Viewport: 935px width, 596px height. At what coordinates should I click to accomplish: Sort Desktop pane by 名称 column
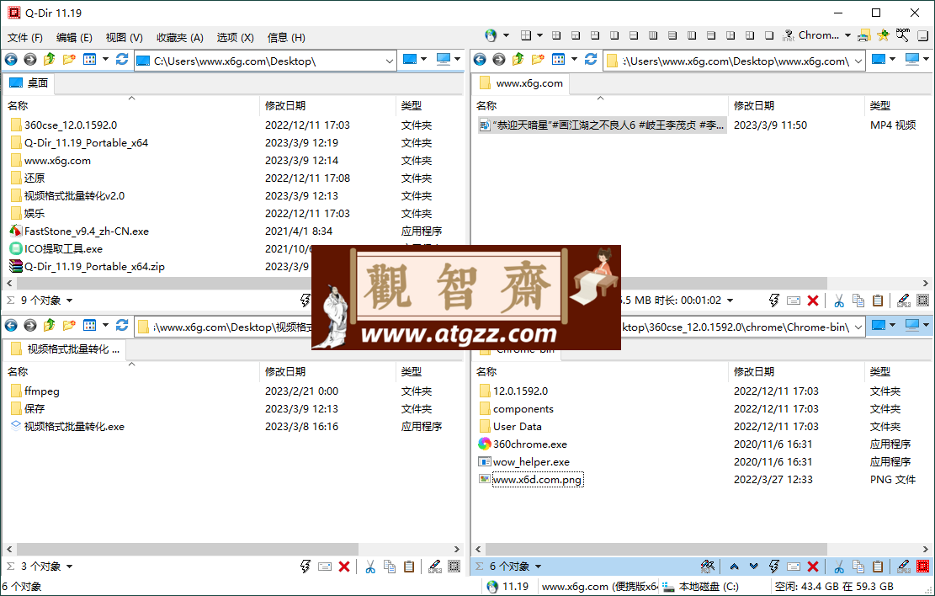(x=18, y=105)
